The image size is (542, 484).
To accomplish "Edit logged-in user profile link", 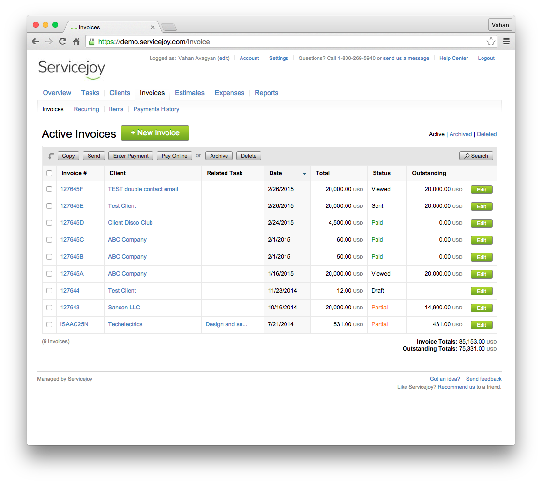I will click(224, 58).
